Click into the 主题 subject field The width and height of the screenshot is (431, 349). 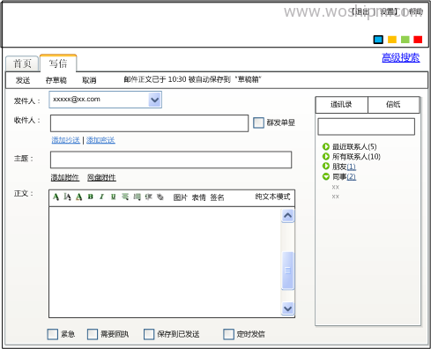point(171,160)
